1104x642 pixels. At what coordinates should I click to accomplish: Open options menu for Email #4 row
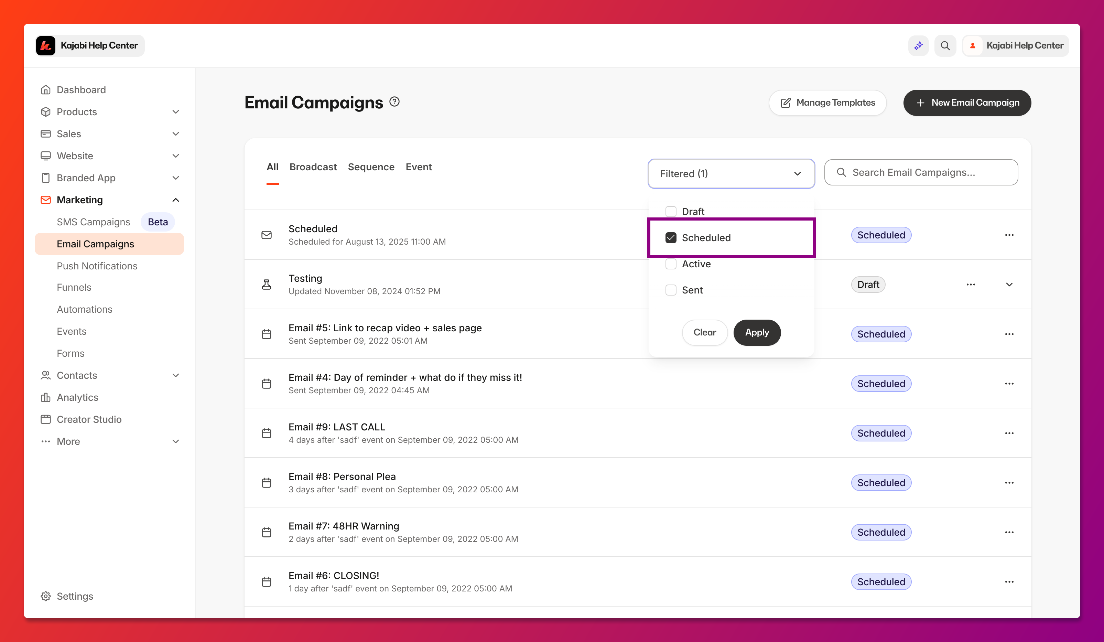pos(1009,384)
